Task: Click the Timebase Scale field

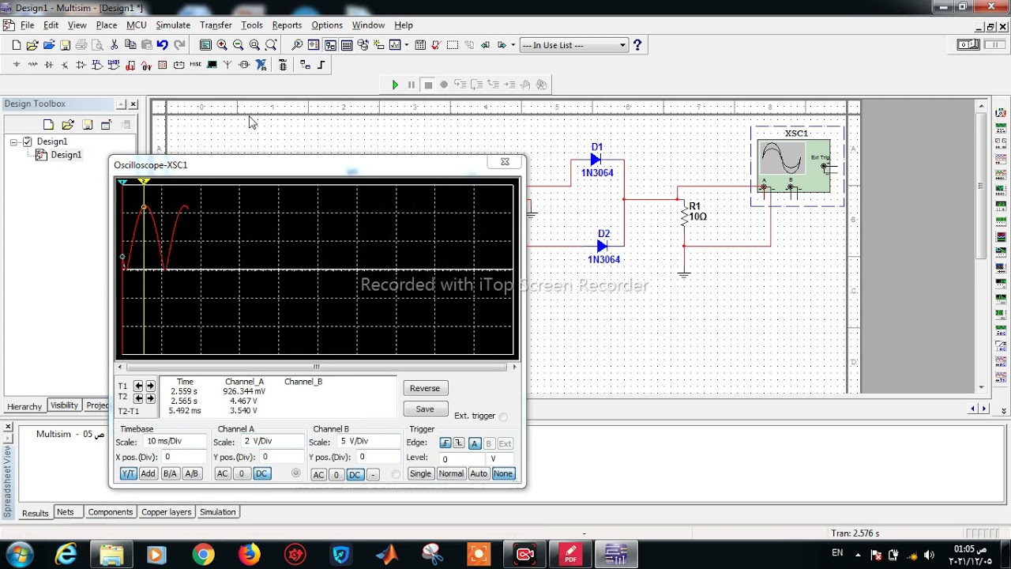Action: pyautogui.click(x=175, y=442)
